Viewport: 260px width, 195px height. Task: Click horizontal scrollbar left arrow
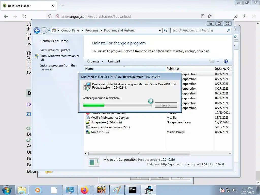86,153
